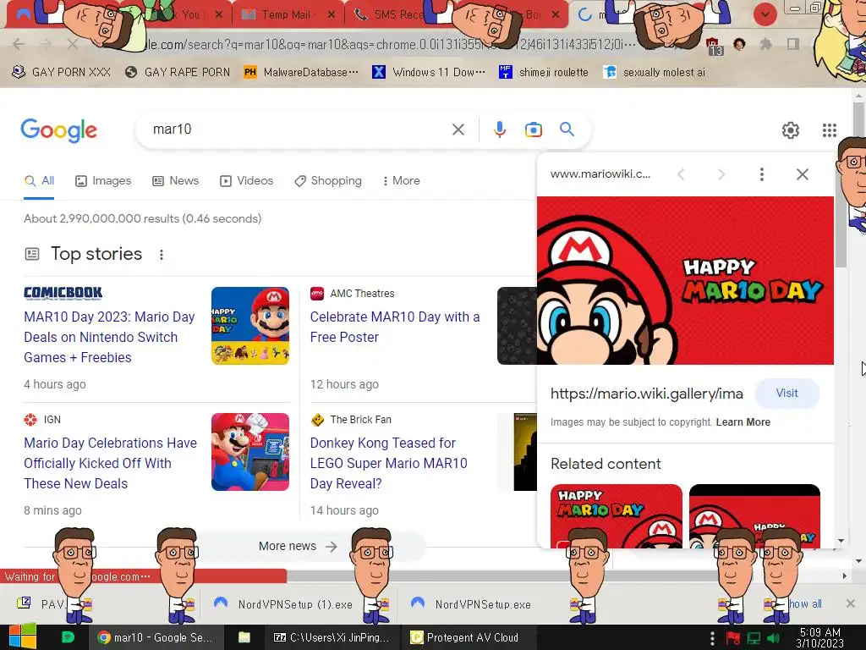This screenshot has width=866, height=650.
Task: Click the mario.wiki.gallery image URL
Action: pyautogui.click(x=647, y=394)
